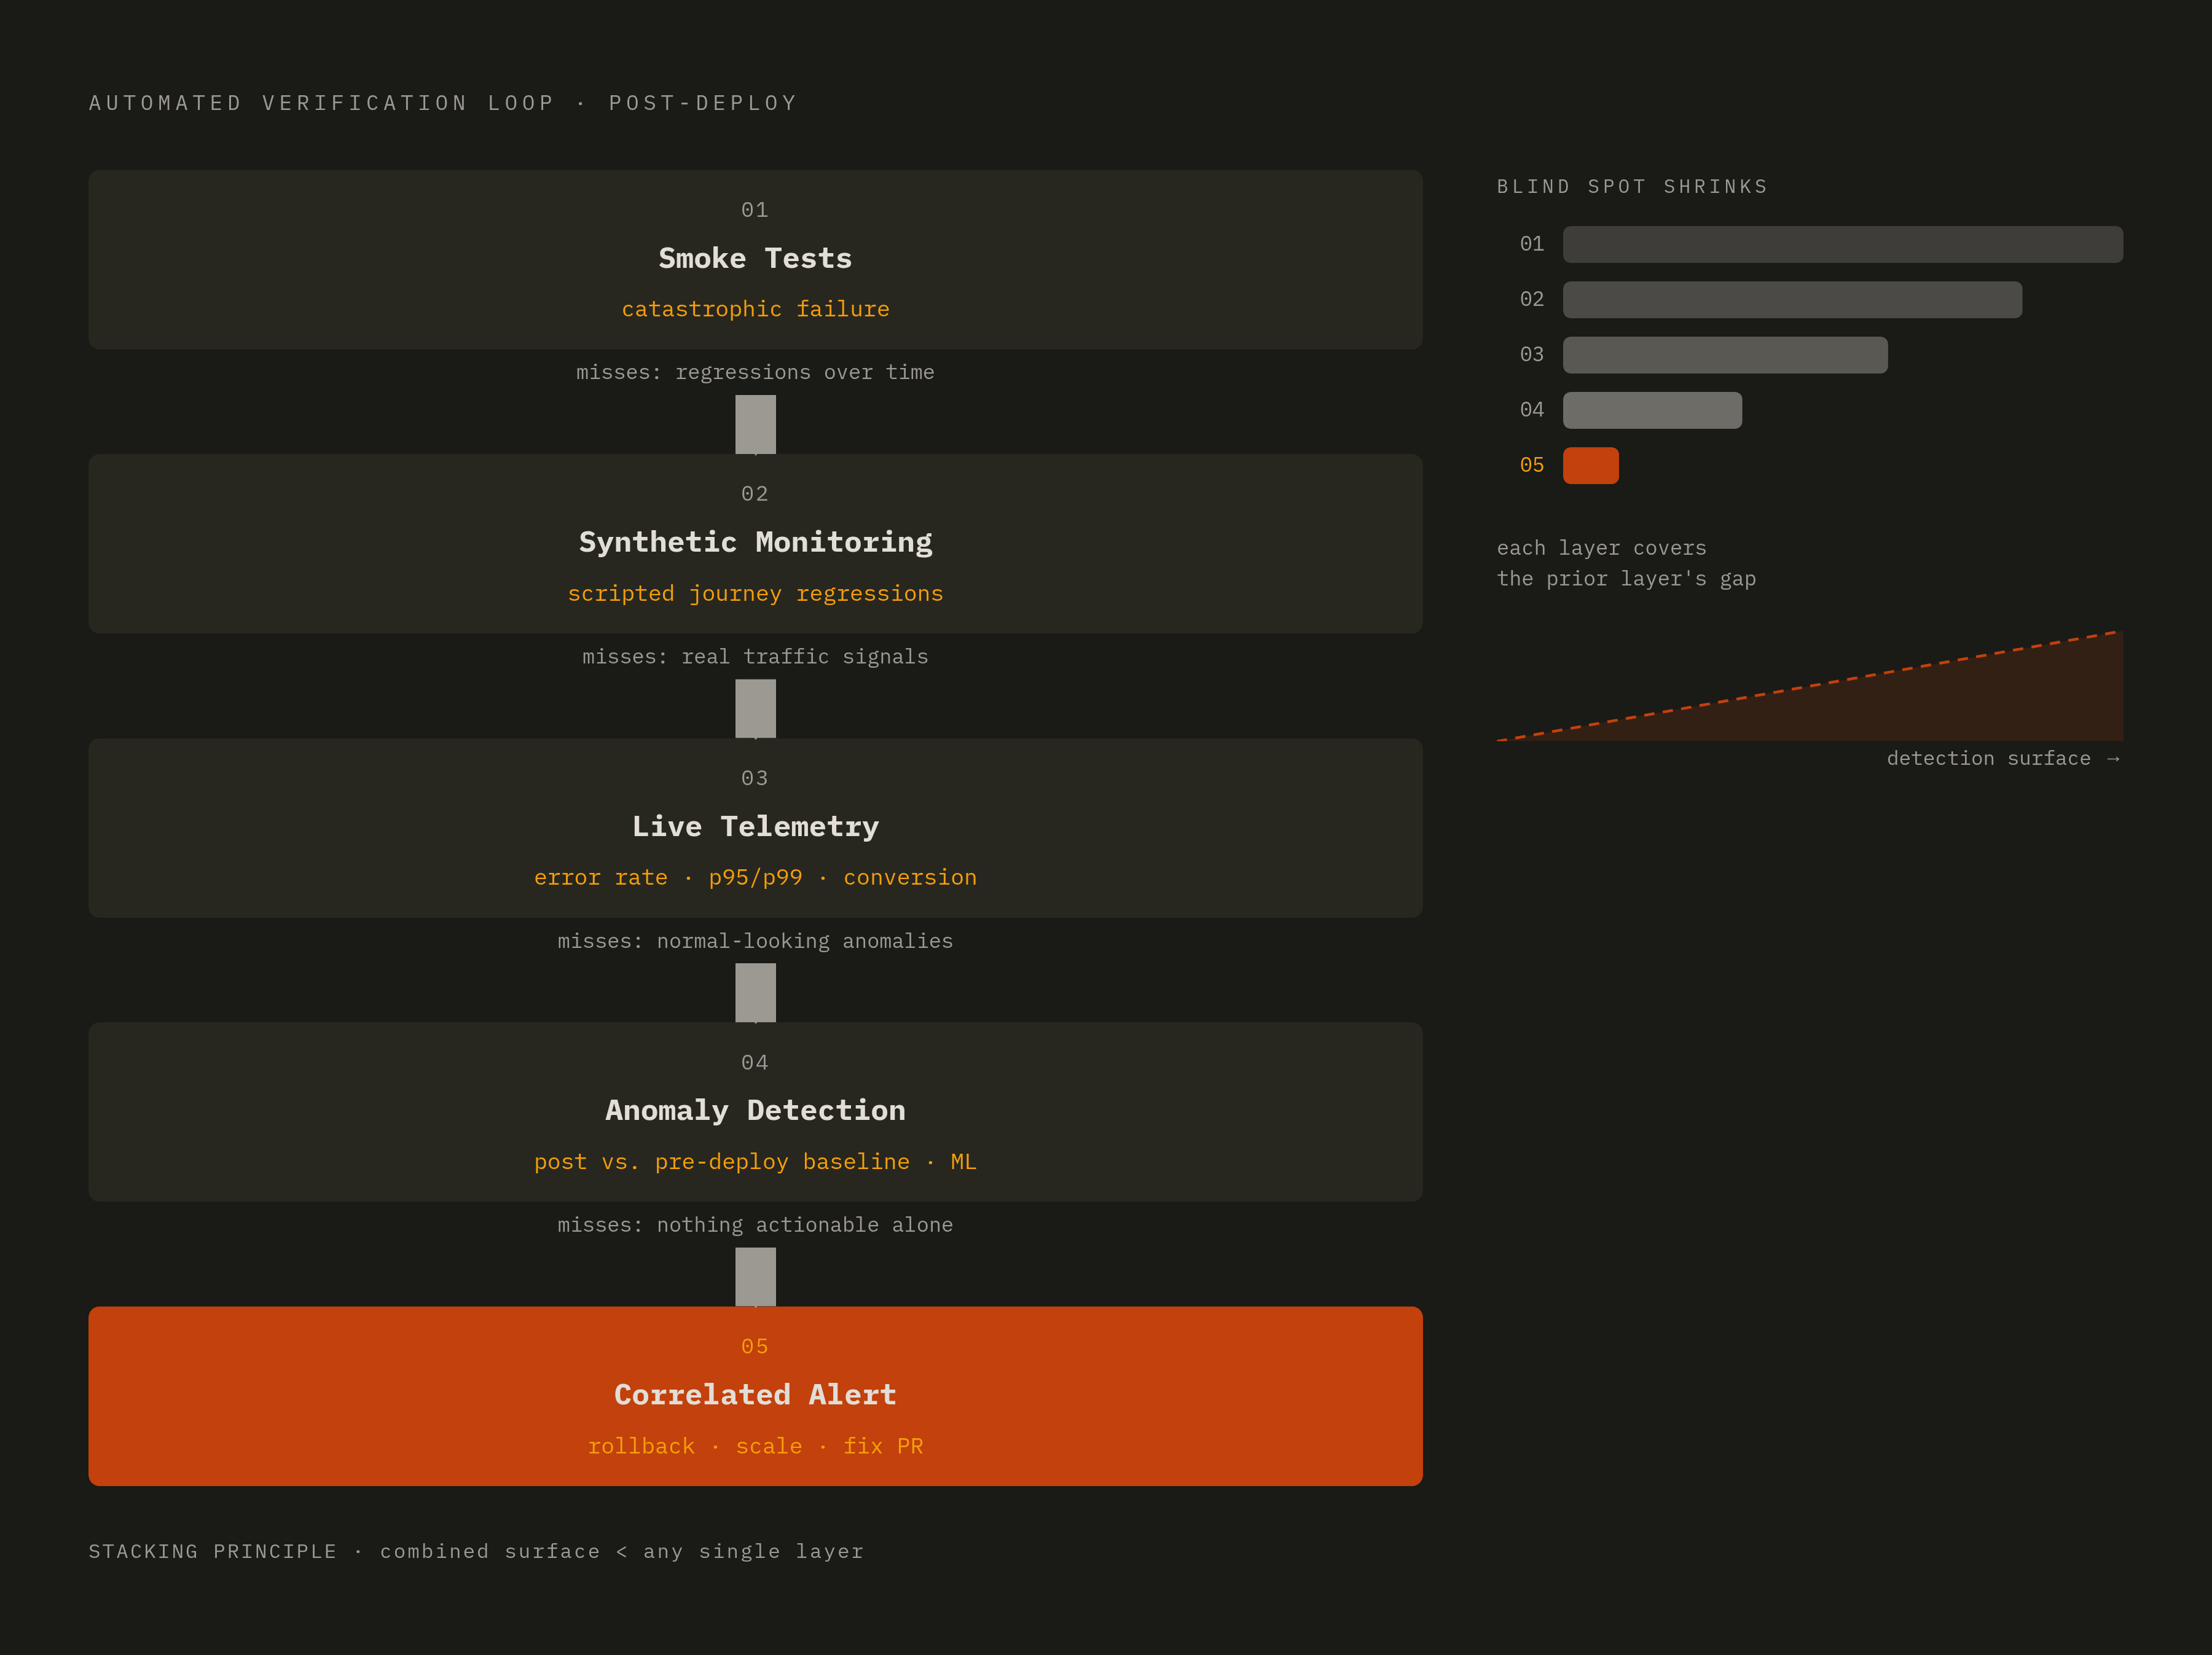Click the dashed detection surface triangle chart

tap(1809, 686)
